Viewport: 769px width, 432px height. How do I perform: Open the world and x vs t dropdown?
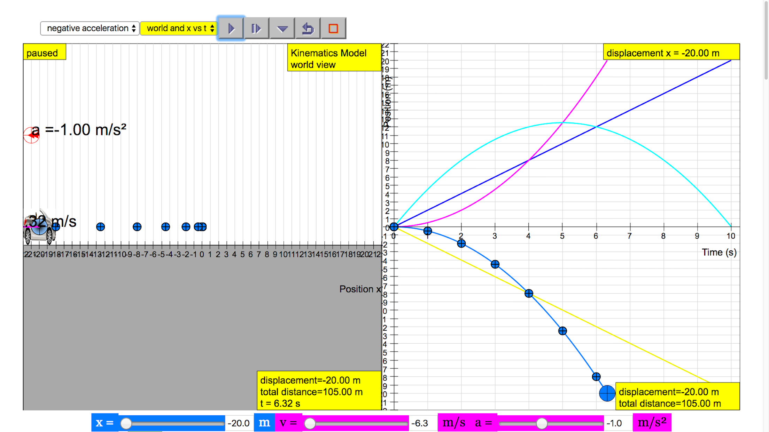pos(179,28)
